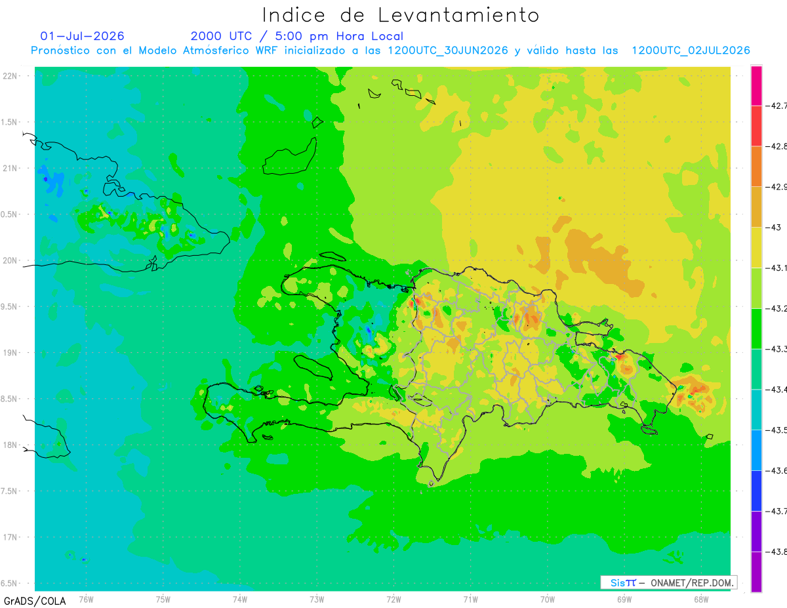Click the "76W" longitude label
Image resolution: width=787 pixels, height=608 pixels.
click(86, 599)
